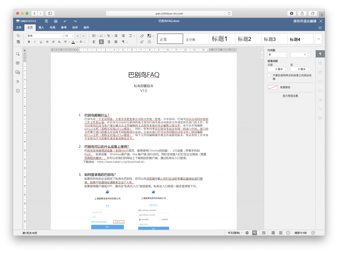Image resolution: width=338 pixels, height=253 pixels.
Task: Undo the last action
Action: [x=65, y=21]
